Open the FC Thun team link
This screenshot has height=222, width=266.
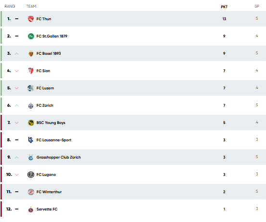tap(44, 19)
